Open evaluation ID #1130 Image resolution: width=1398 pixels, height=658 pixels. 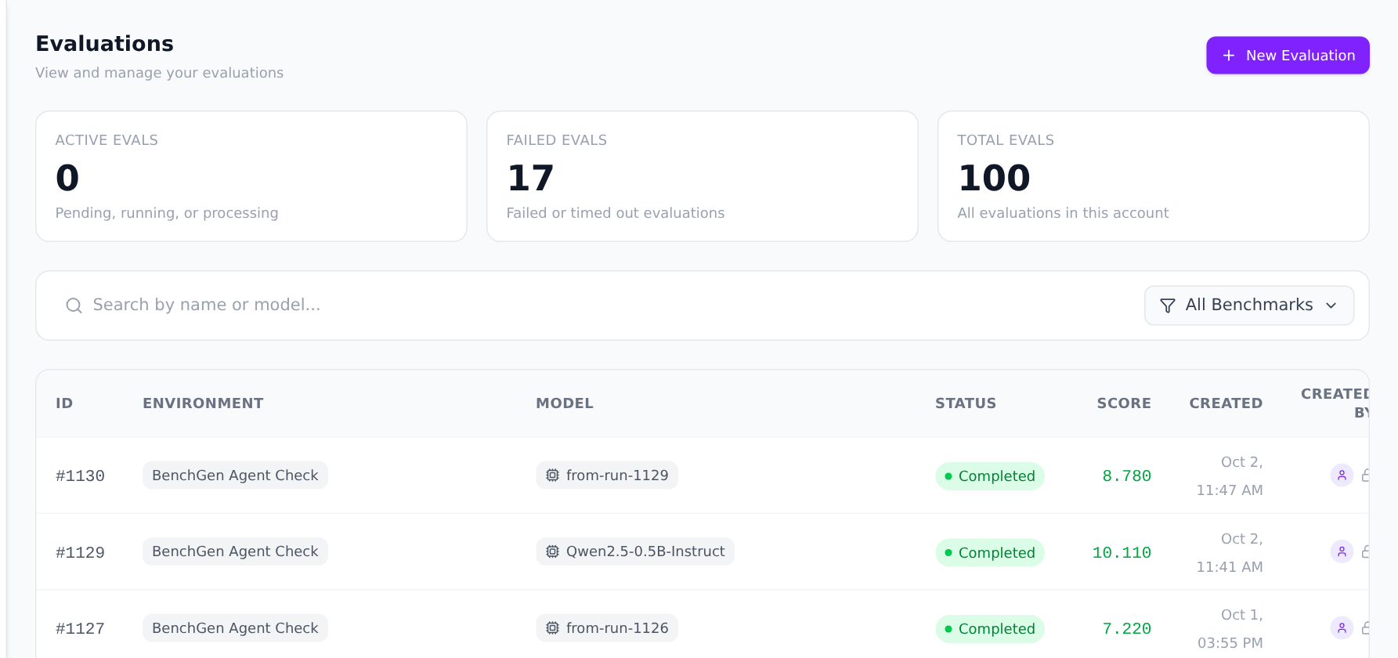click(x=80, y=475)
